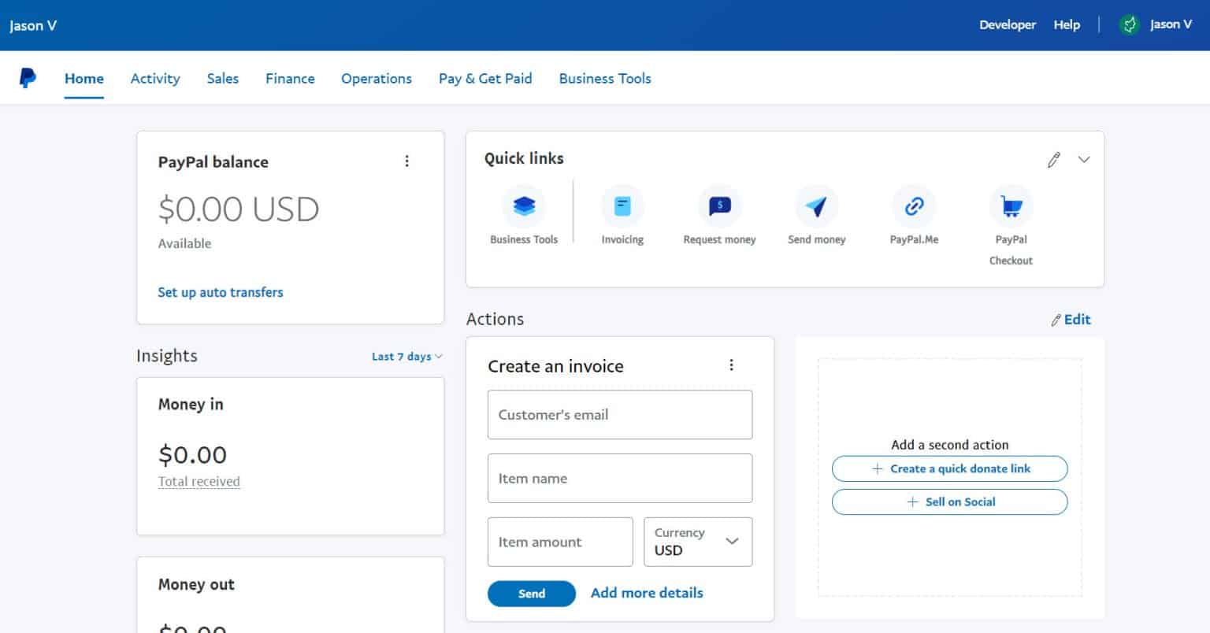
Task: Click Set up auto transfers
Action: coord(221,292)
